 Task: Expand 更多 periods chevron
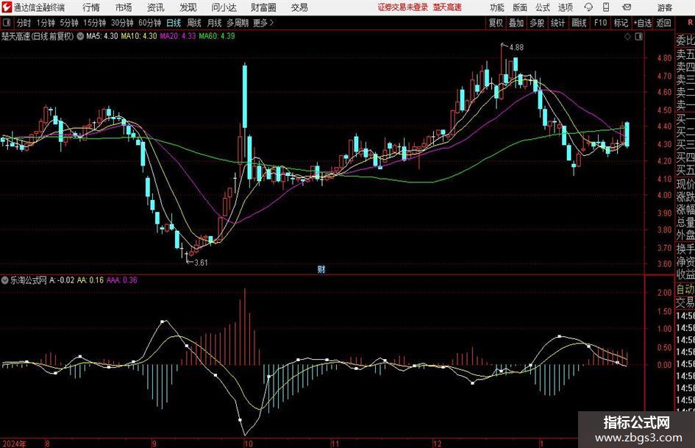point(271,23)
